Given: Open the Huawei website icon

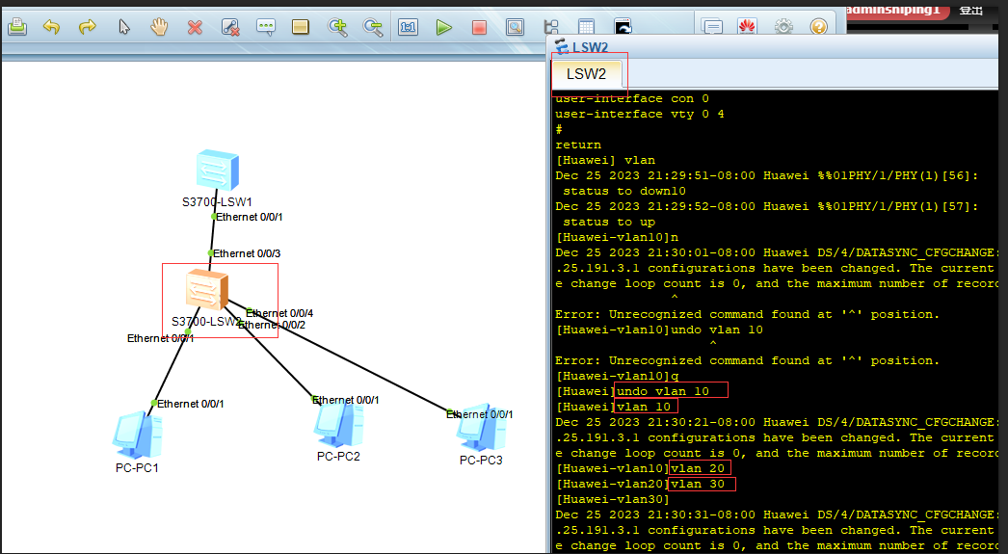Looking at the screenshot, I should pos(747,27).
